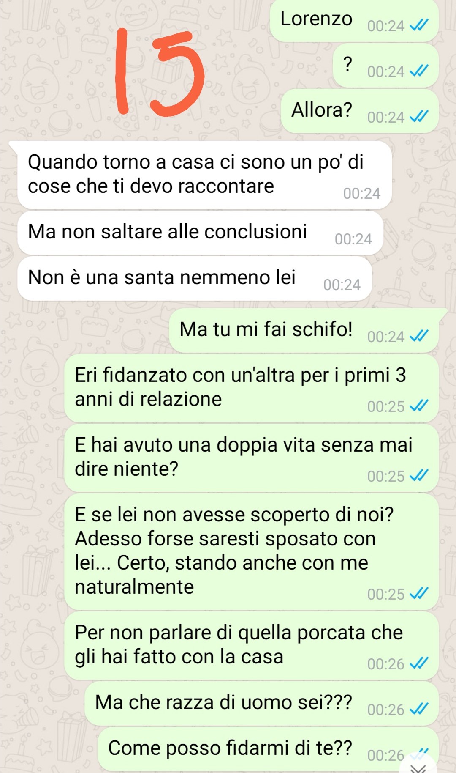Screen dimensions: 456x773
Task: Select the 'Quando torno a casa' message
Action: (x=205, y=175)
